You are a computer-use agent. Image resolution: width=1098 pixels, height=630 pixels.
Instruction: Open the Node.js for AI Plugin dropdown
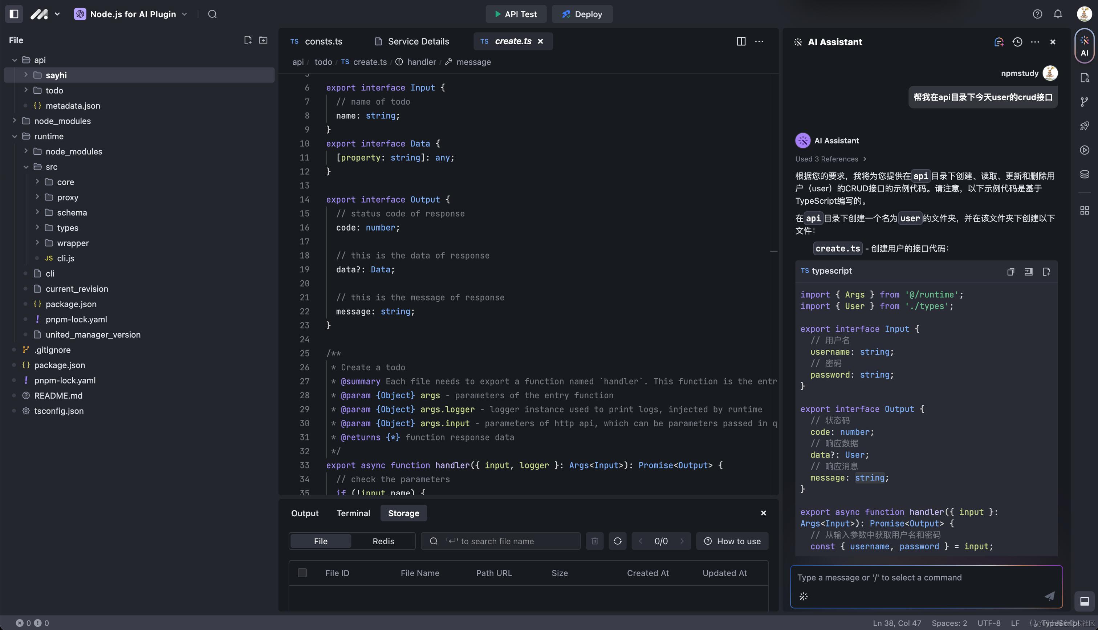tap(133, 14)
